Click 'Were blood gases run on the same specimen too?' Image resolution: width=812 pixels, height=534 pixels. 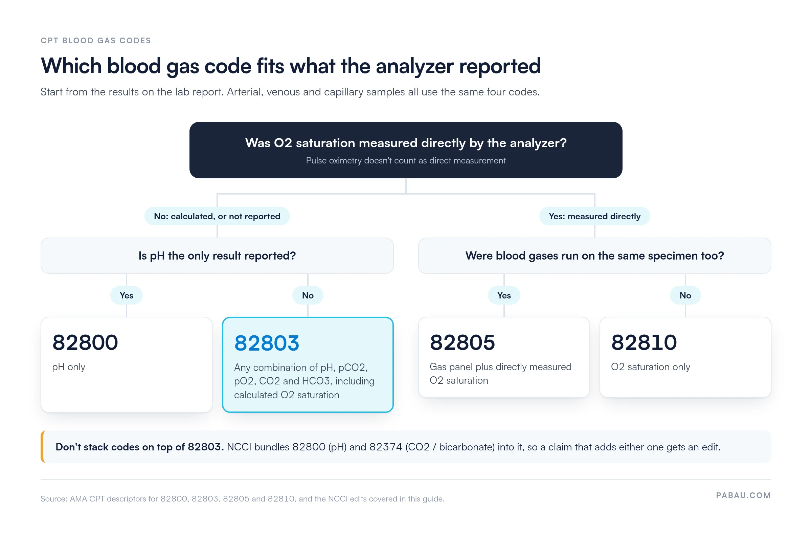[594, 255]
